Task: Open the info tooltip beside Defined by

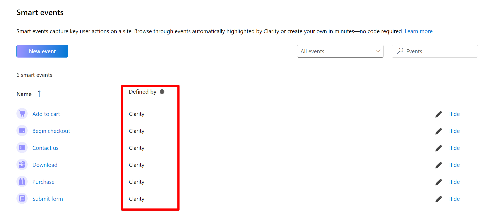Action: click(x=162, y=92)
